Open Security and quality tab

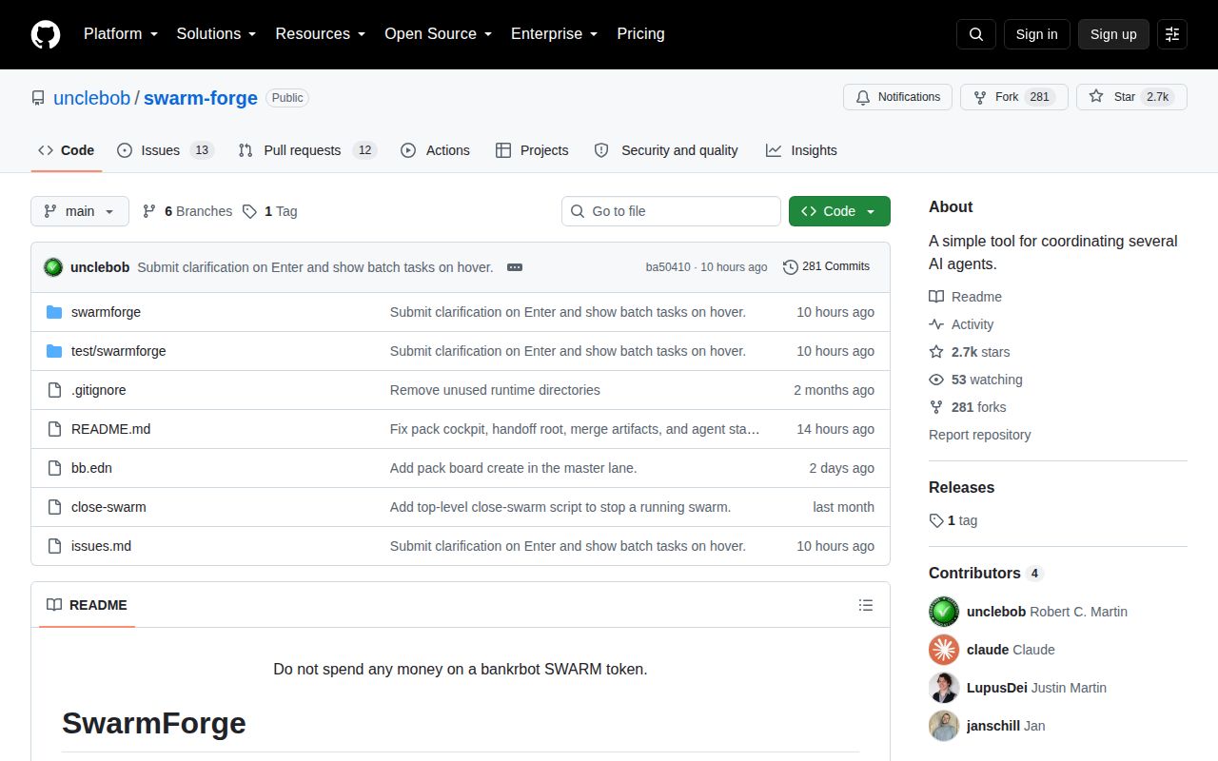(x=666, y=150)
